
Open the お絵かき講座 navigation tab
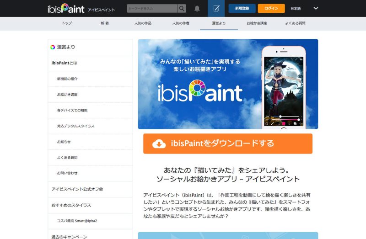257,23
